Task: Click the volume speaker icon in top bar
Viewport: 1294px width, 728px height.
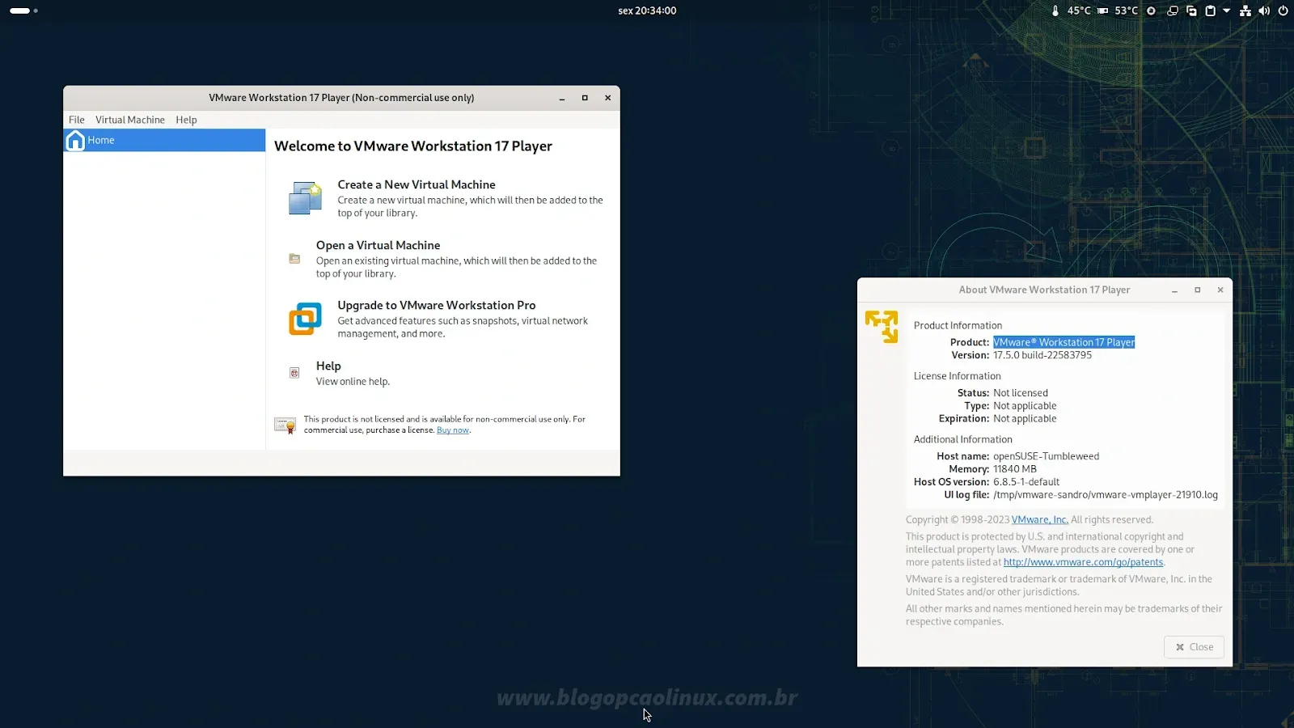Action: 1264,11
